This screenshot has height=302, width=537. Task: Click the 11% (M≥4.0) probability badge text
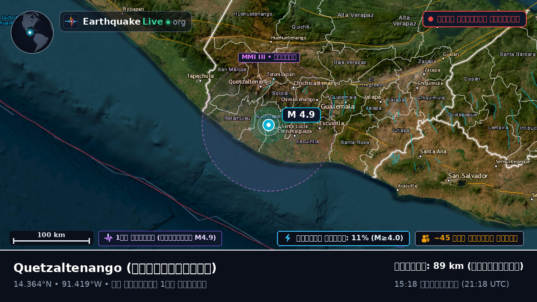point(350,238)
